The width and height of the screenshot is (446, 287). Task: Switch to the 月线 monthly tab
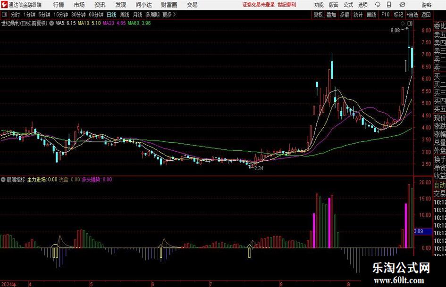pos(137,15)
